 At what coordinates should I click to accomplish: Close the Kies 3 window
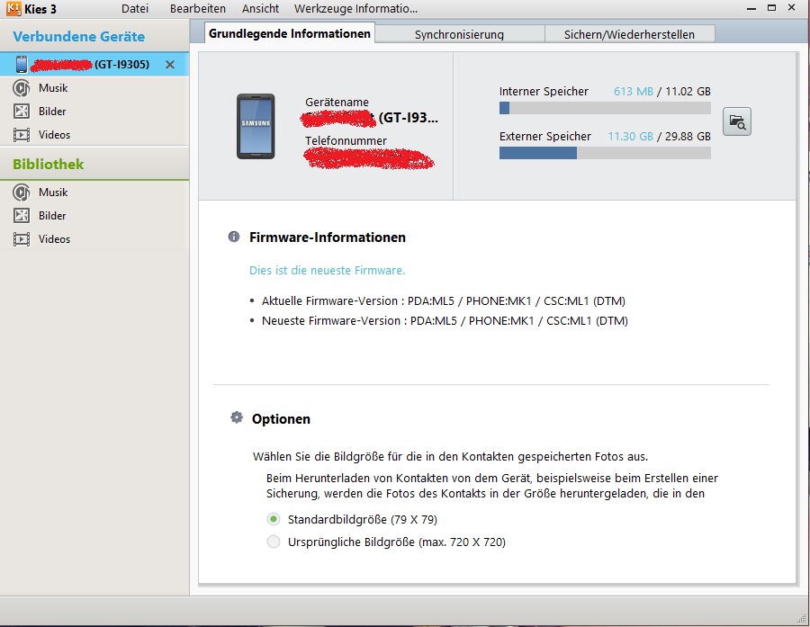point(791,8)
